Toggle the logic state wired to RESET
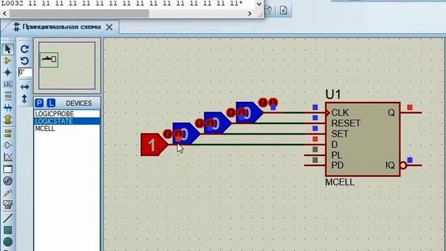 coord(218,123)
